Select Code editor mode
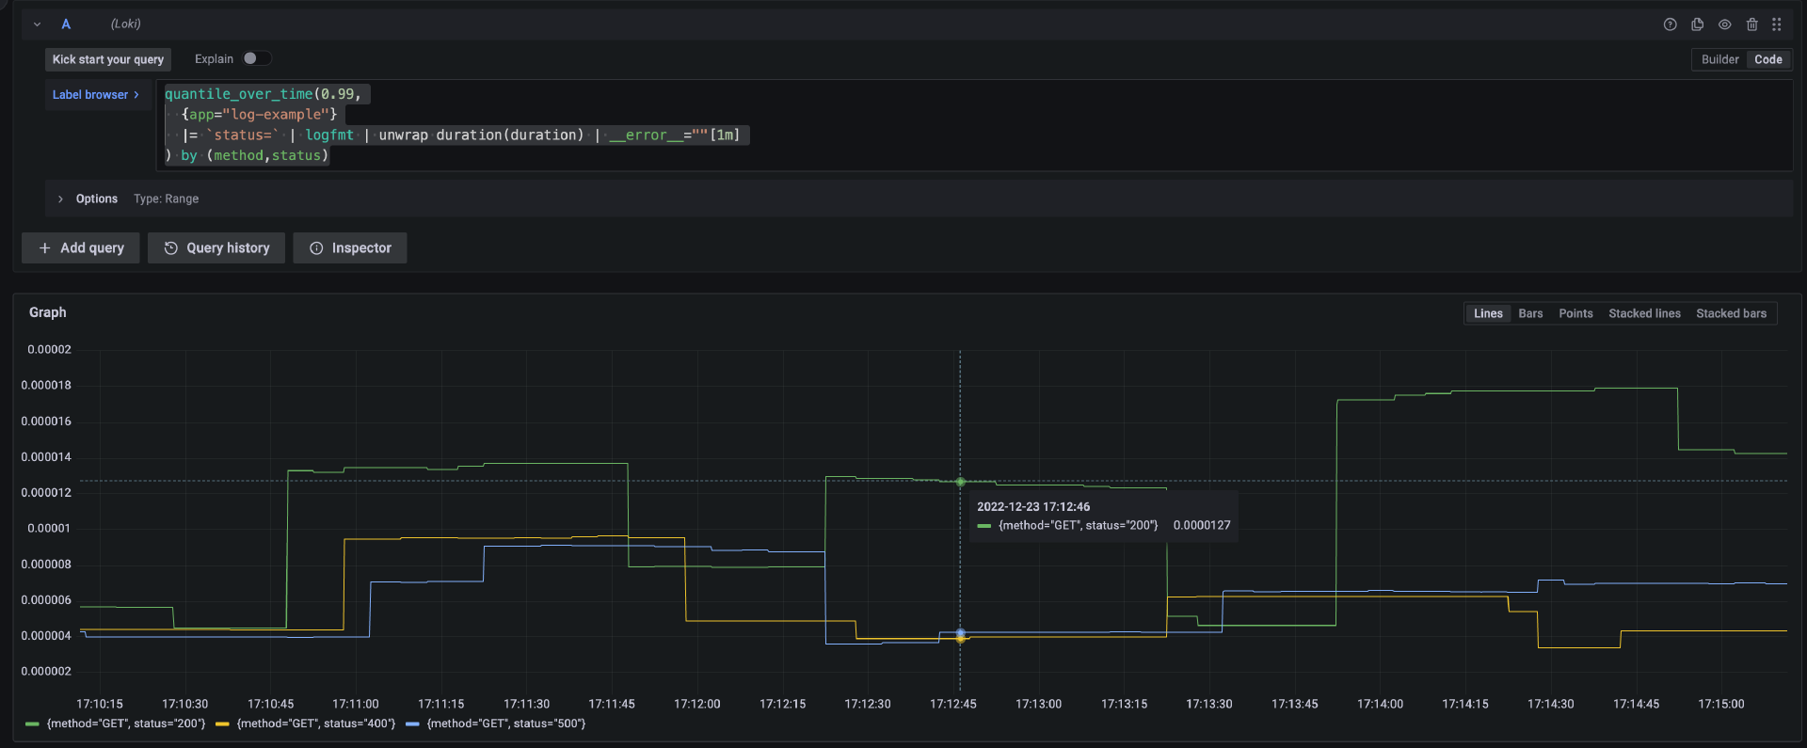 (x=1767, y=59)
